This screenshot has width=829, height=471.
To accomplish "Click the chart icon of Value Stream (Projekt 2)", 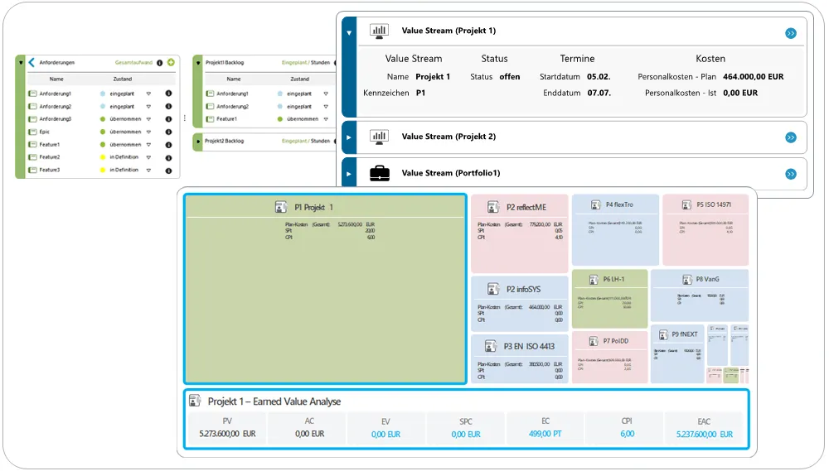I will [x=379, y=137].
